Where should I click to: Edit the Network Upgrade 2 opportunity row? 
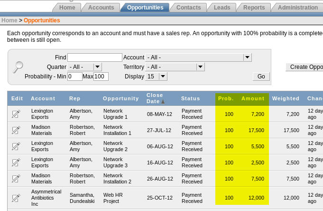(x=16, y=146)
